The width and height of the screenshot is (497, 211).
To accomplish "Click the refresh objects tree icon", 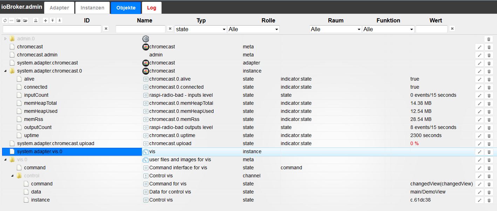I will pos(5,21).
